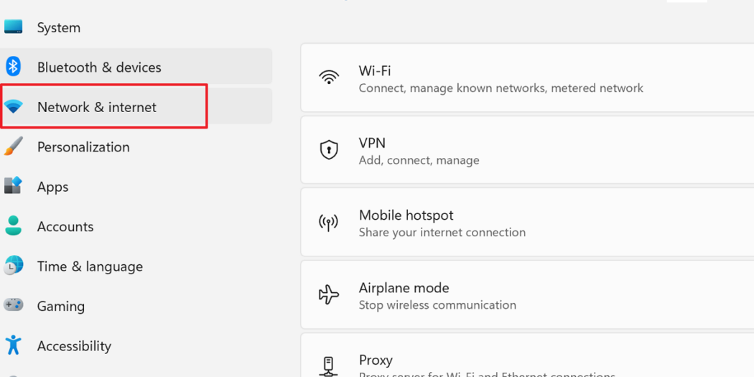Click the Gaming controller icon
The height and width of the screenshot is (377, 754).
coord(13,305)
